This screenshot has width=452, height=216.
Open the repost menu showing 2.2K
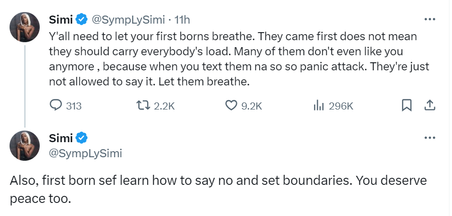coord(142,105)
